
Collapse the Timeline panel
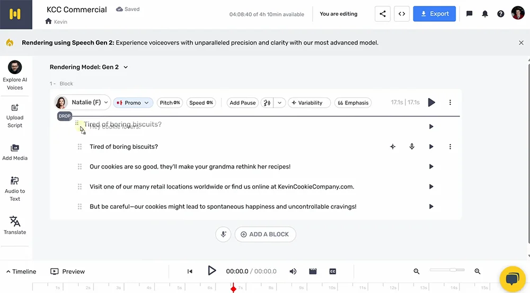click(x=22, y=271)
